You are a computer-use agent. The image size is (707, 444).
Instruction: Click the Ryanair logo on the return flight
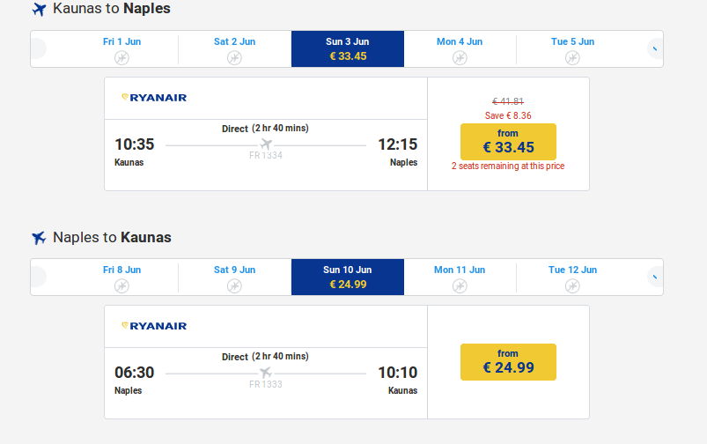coord(154,326)
